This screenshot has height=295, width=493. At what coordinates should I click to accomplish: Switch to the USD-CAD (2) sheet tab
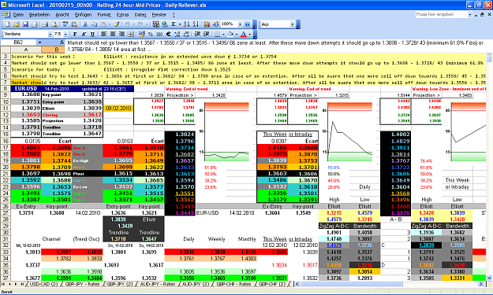pos(43,284)
